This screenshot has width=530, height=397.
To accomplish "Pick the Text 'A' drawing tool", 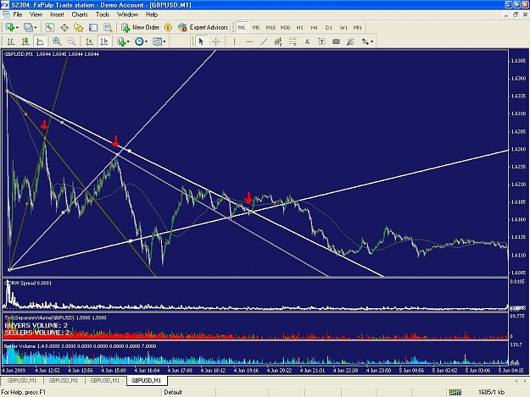I will pos(307,41).
